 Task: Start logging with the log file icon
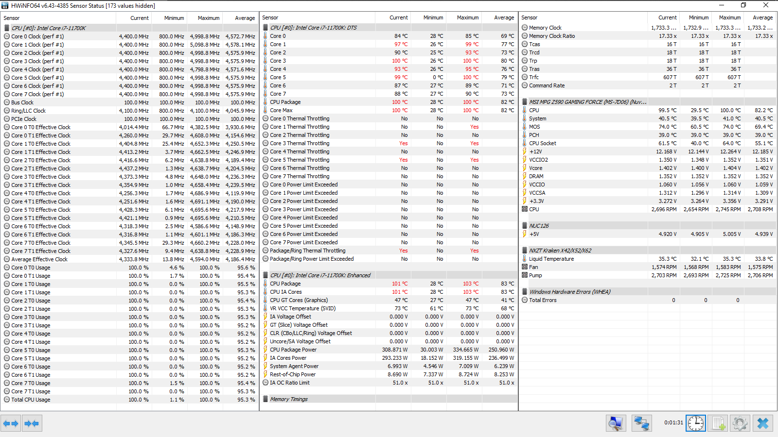(718, 423)
